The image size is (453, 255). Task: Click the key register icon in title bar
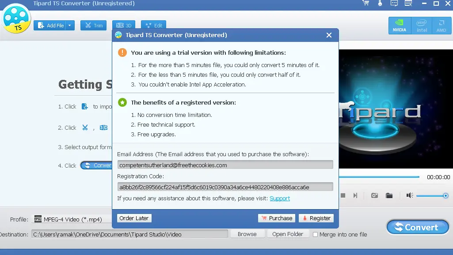(380, 4)
